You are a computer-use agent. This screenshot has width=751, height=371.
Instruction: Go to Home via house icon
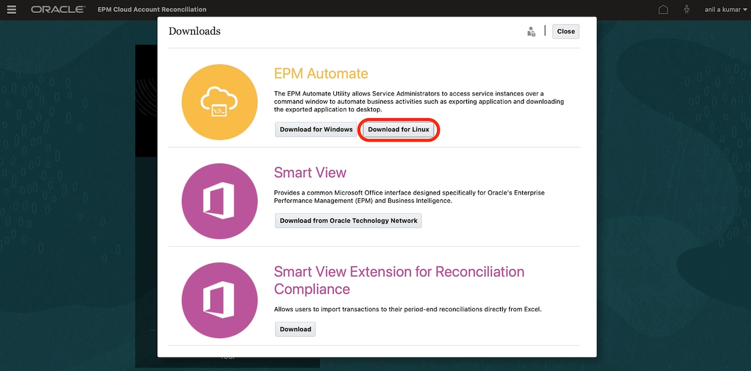click(x=663, y=9)
